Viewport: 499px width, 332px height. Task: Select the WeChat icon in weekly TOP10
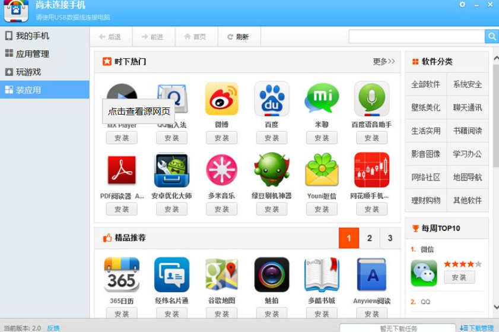coord(424,273)
